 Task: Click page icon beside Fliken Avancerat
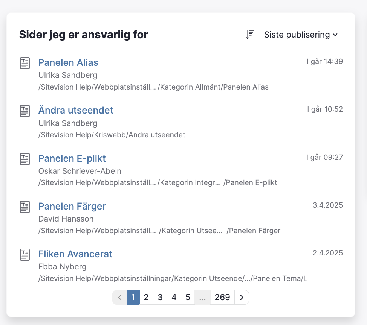[x=25, y=254]
